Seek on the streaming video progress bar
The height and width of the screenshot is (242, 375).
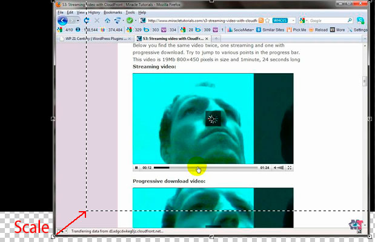click(x=206, y=168)
